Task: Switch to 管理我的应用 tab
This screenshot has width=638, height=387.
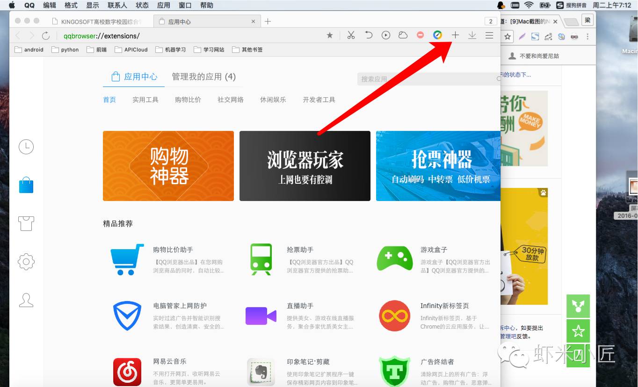Action: [203, 77]
